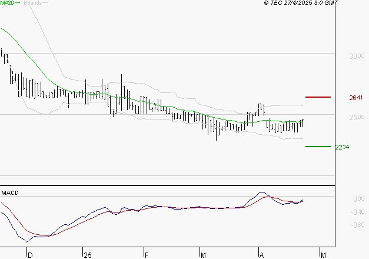
Task: Click the MA20 legend label
Action: [7, 4]
